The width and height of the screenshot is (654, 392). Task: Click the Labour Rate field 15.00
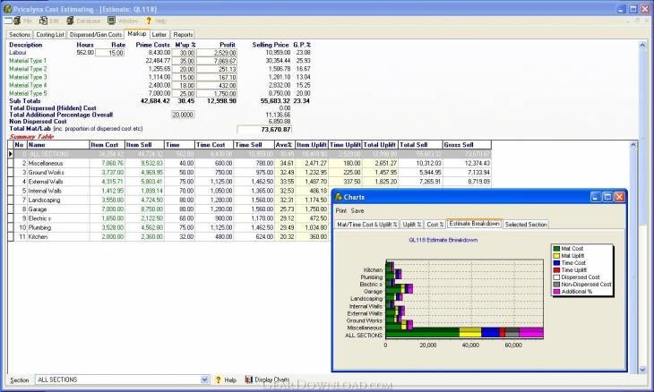pos(110,53)
